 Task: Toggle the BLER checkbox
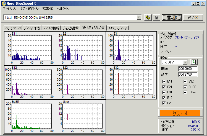(186, 87)
